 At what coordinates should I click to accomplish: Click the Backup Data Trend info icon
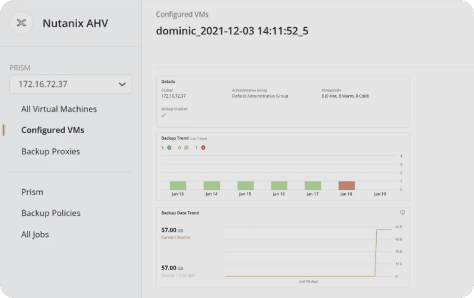coord(402,212)
